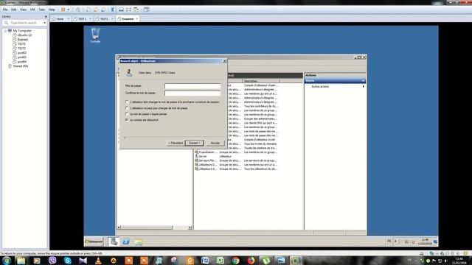Viewport: 472px width, 265px height.
Task: Uncheck 'Le compte est désactivé' checkbox
Action: point(127,119)
